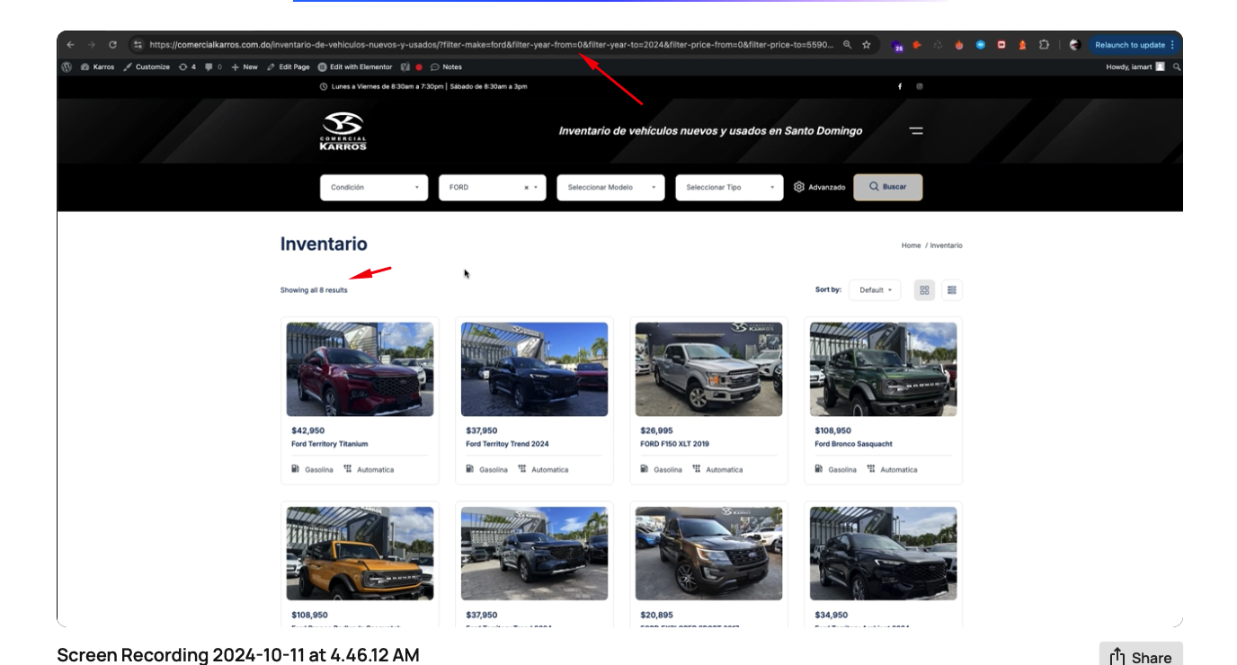Viewport: 1237px width, 665px height.
Task: Click the vehicle photo priced $34,950
Action: coord(883,554)
